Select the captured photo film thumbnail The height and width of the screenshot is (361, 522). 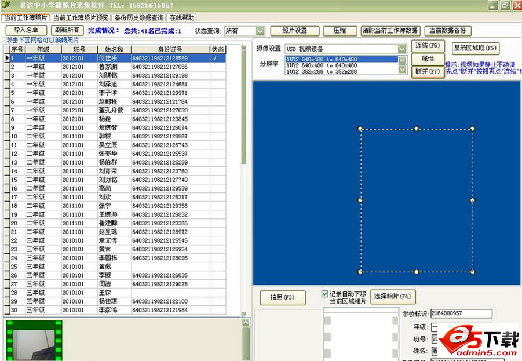click(x=33, y=340)
